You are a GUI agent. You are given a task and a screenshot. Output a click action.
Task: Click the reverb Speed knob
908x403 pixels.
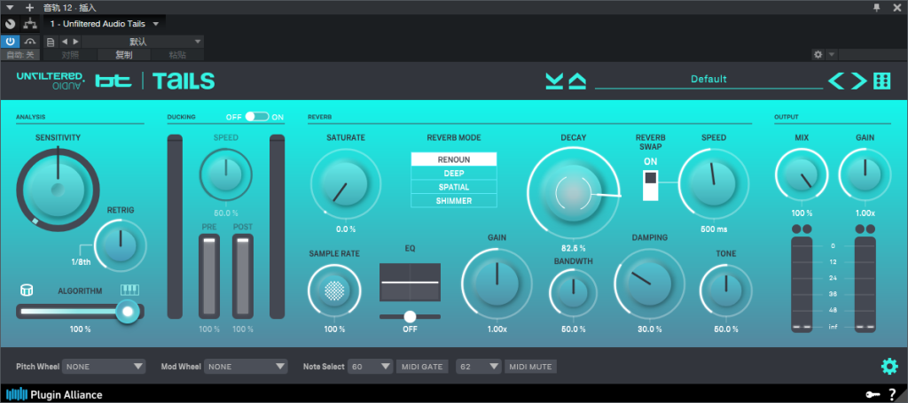pos(713,182)
